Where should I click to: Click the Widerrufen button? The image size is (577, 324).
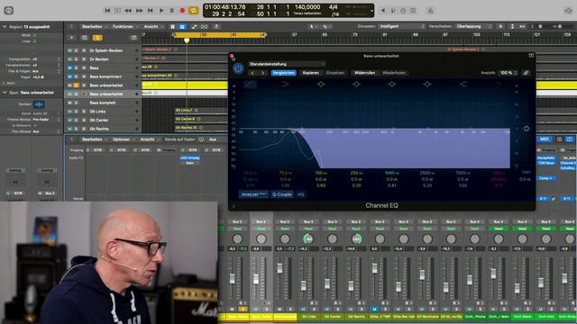364,73
